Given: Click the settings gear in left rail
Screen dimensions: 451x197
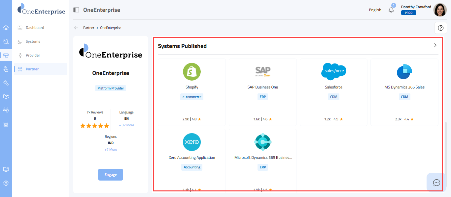Looking at the screenshot, I should click(6, 183).
